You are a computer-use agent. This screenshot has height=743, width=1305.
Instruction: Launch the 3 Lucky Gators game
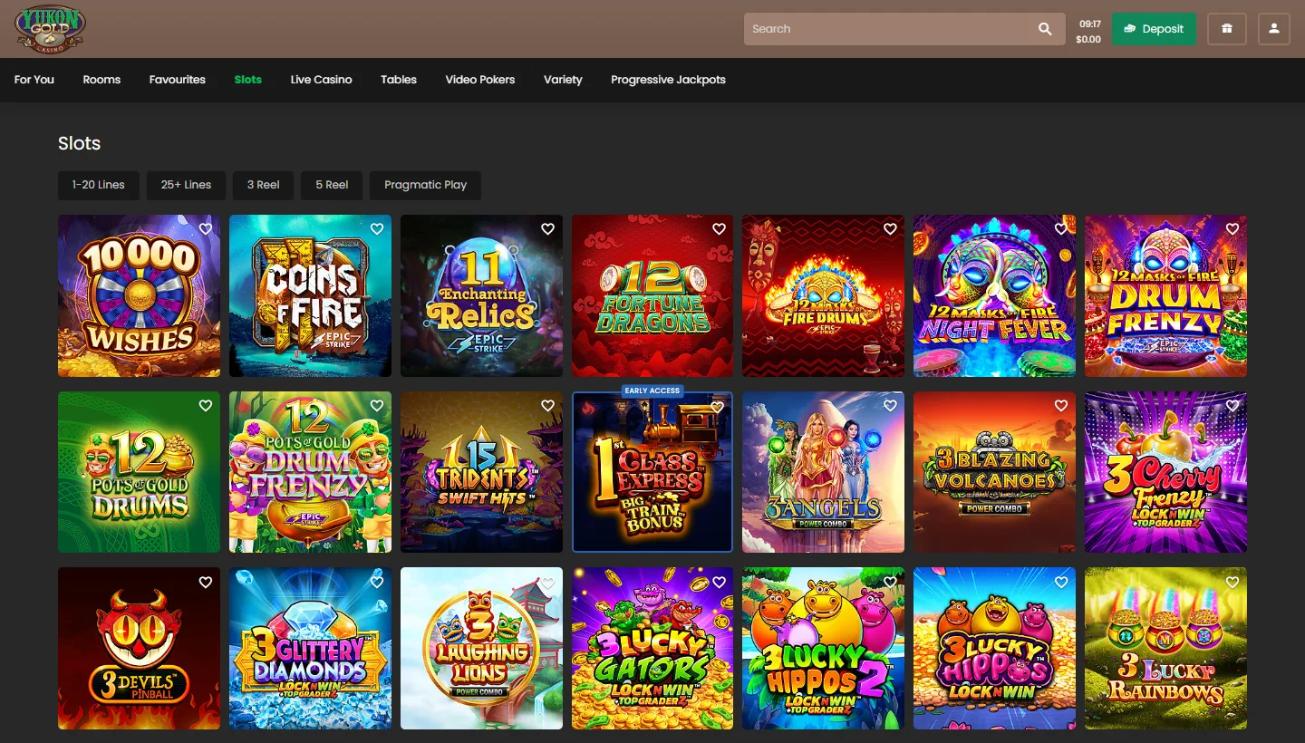(652, 648)
